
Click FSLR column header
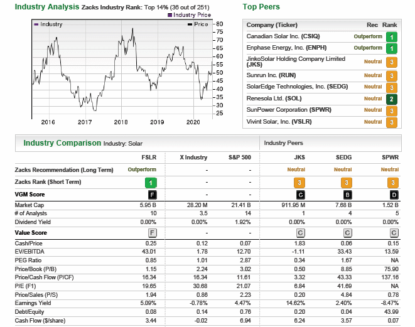(x=149, y=158)
